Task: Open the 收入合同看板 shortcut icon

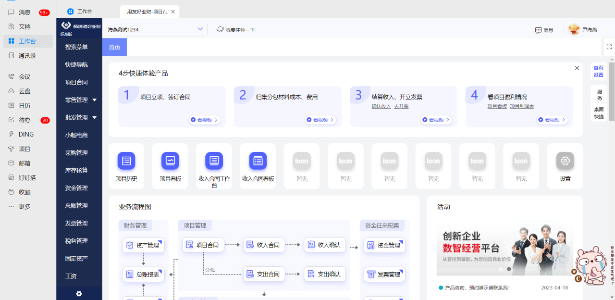Action: (258, 161)
